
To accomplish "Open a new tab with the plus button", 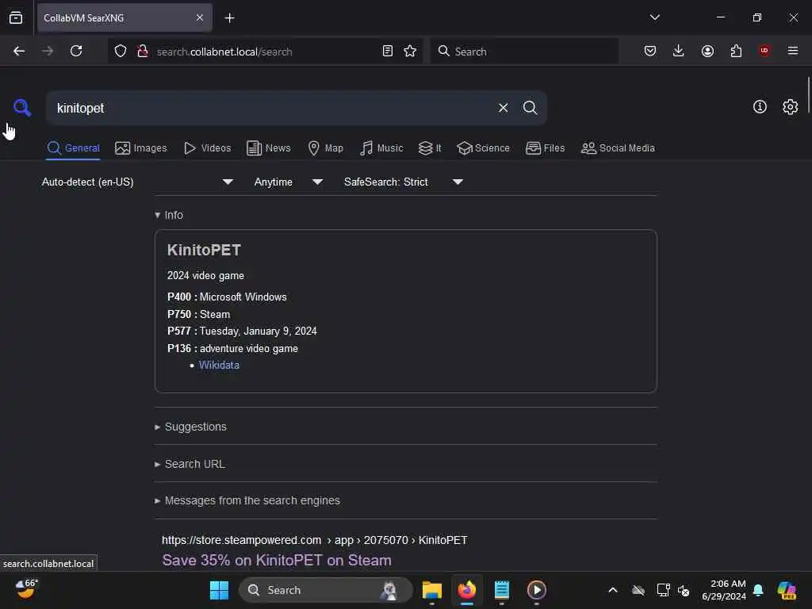I will coord(229,18).
